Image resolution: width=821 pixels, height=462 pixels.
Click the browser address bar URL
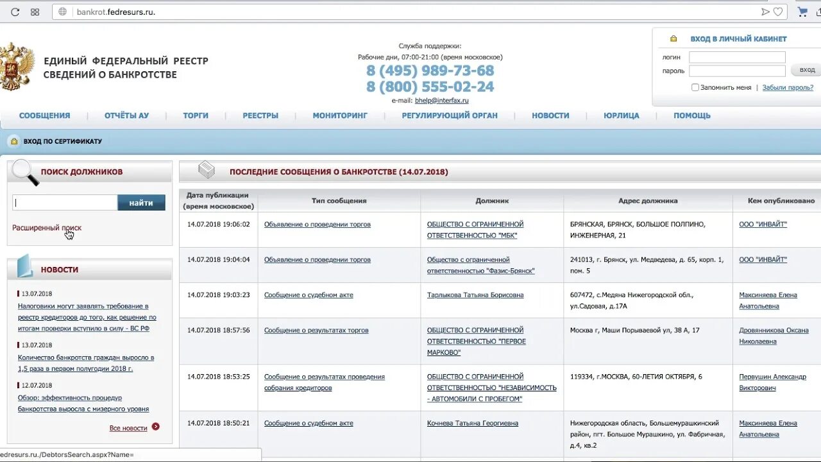(x=115, y=12)
